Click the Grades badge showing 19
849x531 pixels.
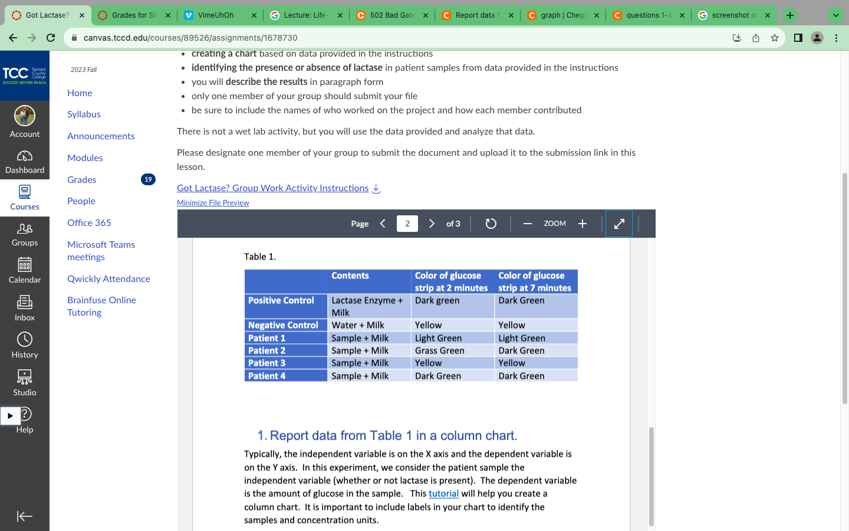pyautogui.click(x=148, y=179)
